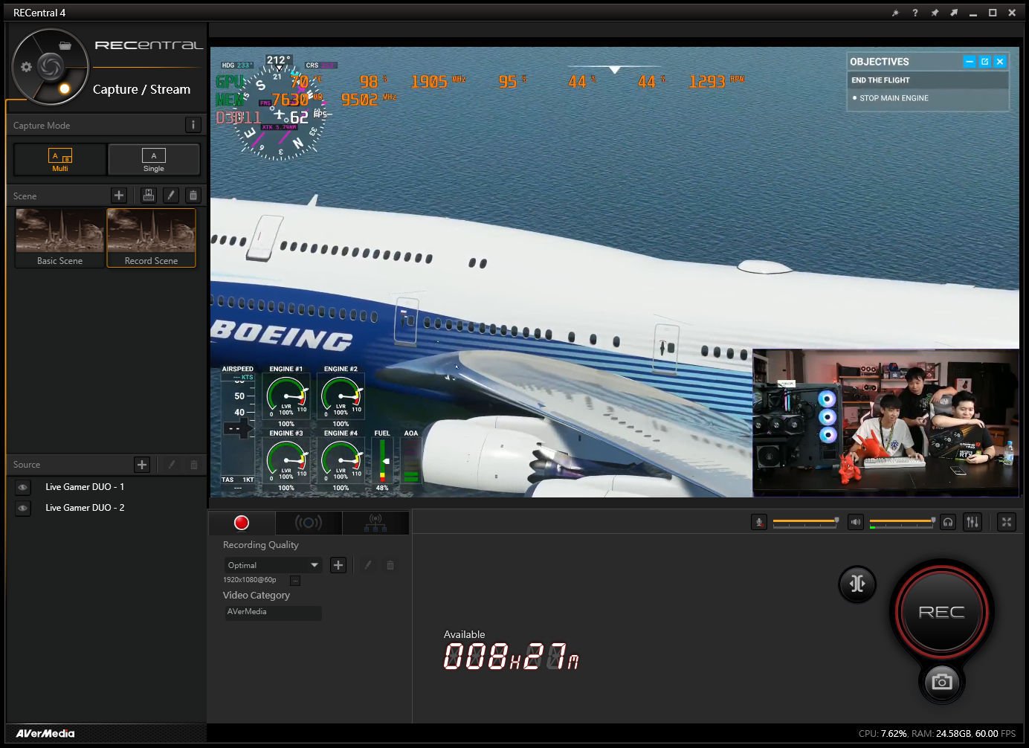Switch to the Record tab
Screen dimensions: 1029x748
coord(242,523)
